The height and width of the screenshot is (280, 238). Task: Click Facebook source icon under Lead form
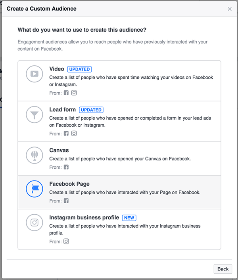click(x=66, y=133)
